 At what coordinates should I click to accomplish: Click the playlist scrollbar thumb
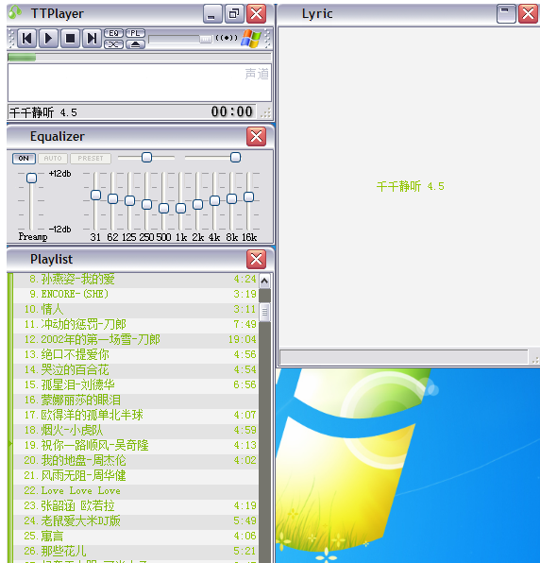point(264,312)
